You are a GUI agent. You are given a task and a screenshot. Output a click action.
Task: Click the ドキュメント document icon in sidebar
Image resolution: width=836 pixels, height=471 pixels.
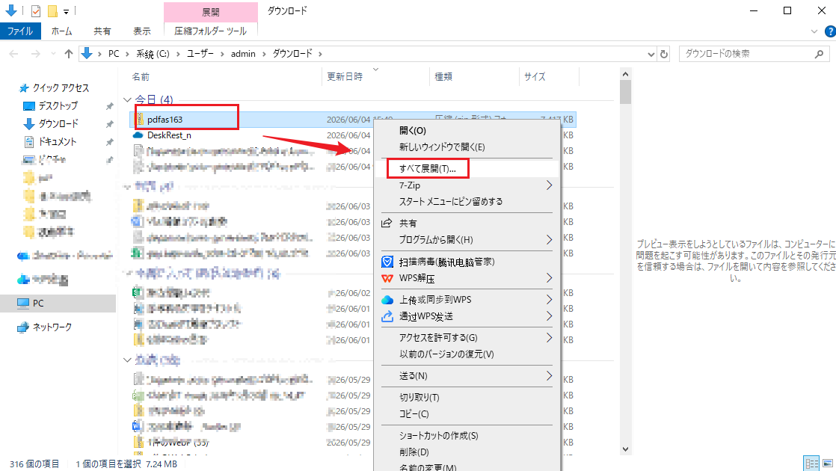click(29, 142)
